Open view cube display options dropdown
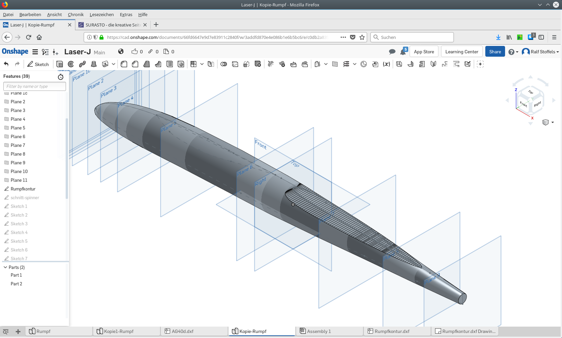Screen dimensions: 562x338 click(553, 122)
